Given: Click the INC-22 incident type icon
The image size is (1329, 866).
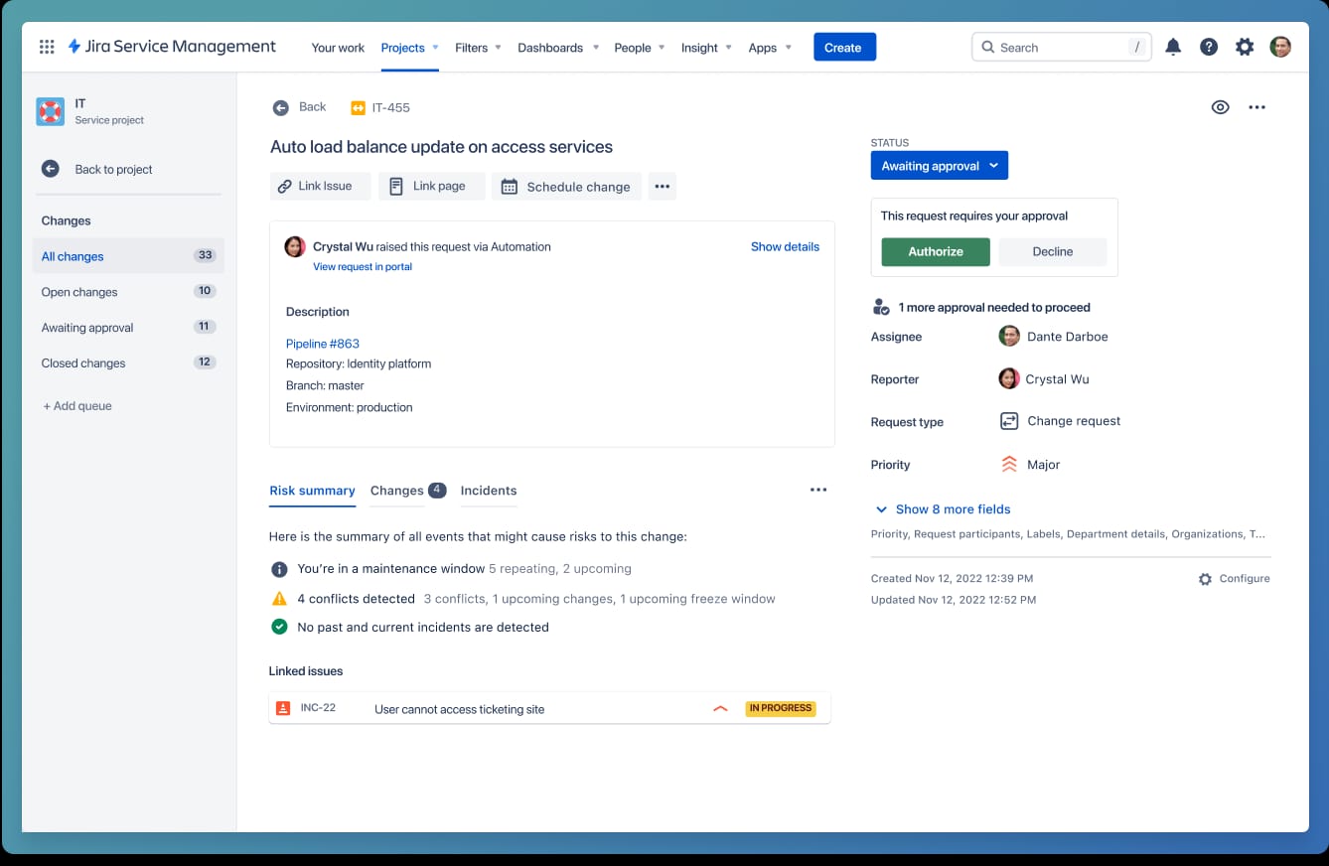Looking at the screenshot, I should point(283,708).
